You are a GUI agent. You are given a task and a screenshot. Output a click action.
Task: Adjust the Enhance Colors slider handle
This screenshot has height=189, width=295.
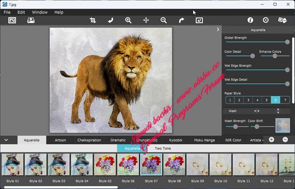click(x=275, y=56)
